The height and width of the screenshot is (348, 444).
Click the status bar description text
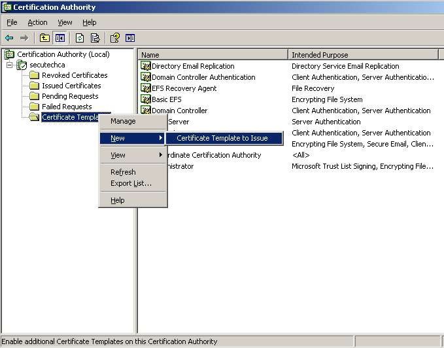(109, 341)
